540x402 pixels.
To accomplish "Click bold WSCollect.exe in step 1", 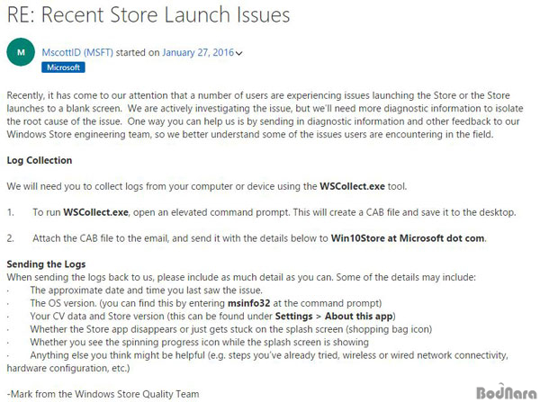I will (95, 212).
